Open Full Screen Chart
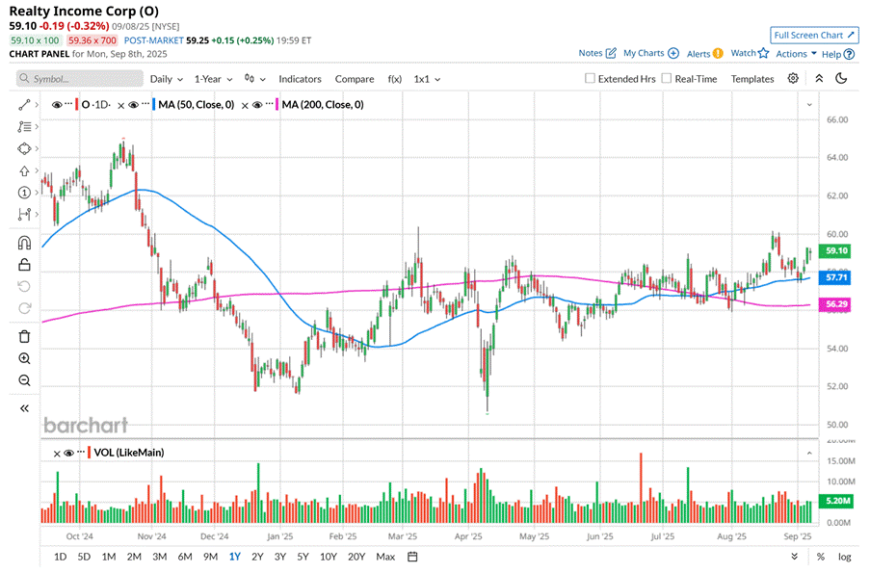Image resolution: width=870 pixels, height=573 pixels. 814,35
